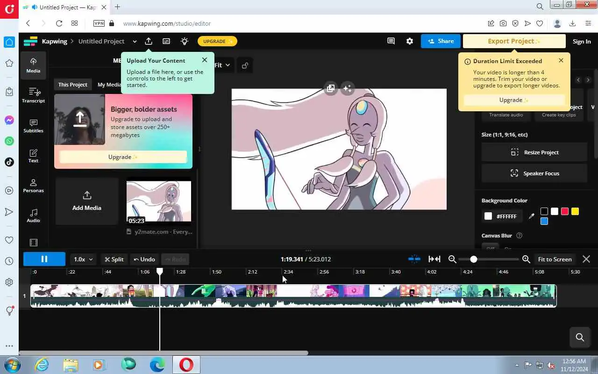The width and height of the screenshot is (598, 374).
Task: Click the Resize Project button
Action: pos(534,152)
